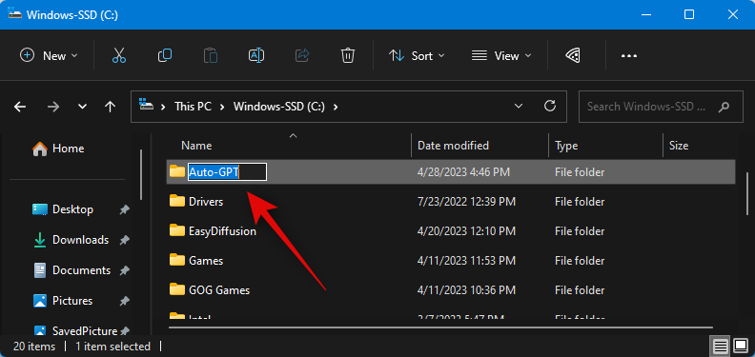The width and height of the screenshot is (755, 357).
Task: Click the paper plane toolbar icon
Action: tap(572, 56)
